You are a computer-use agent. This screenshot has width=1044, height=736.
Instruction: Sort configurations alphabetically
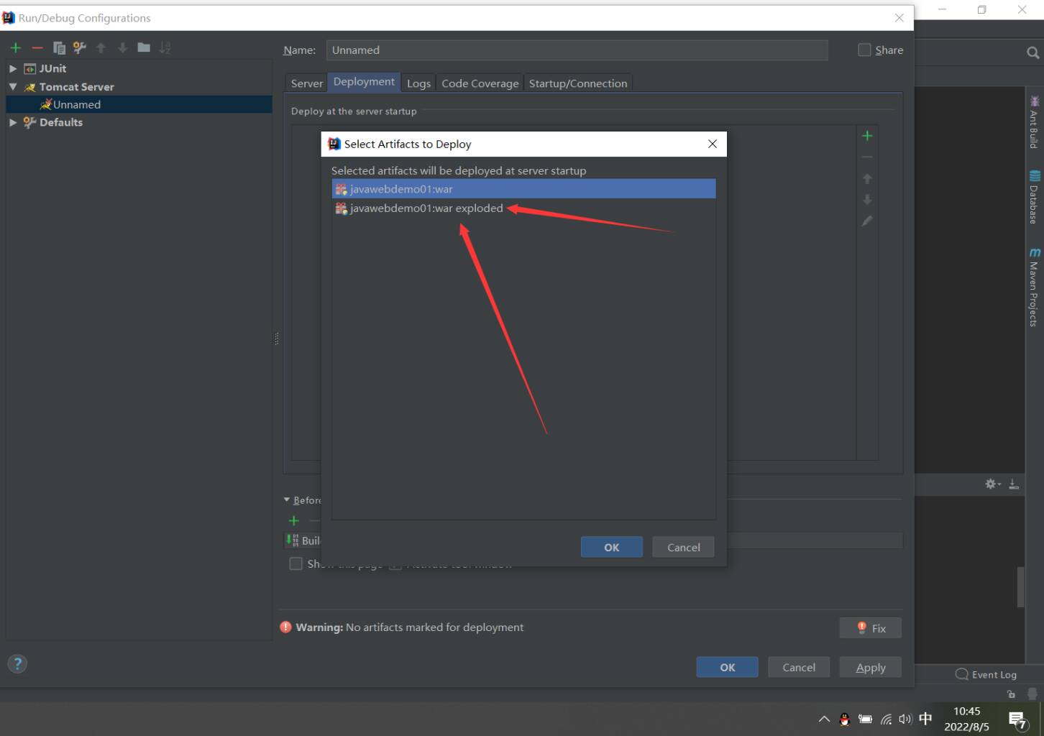(165, 48)
